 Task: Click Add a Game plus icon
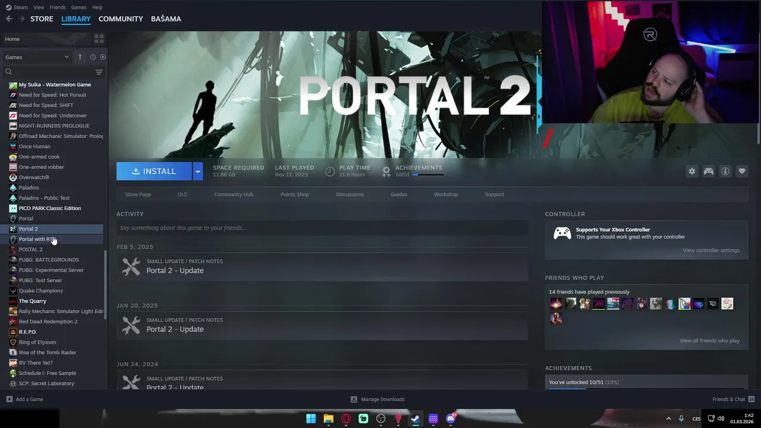pyautogui.click(x=9, y=399)
